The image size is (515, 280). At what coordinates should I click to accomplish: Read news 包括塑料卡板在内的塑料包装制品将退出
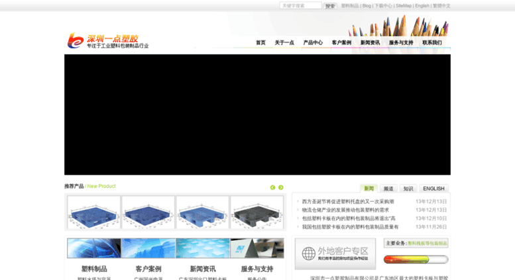click(x=349, y=218)
